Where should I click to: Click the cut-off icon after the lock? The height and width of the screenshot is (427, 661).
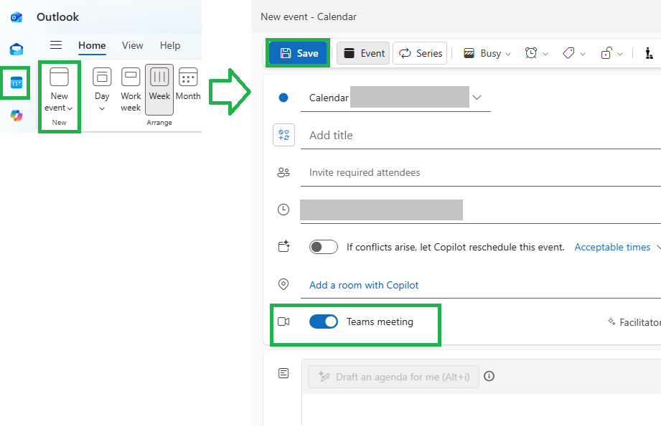pyautogui.click(x=650, y=53)
